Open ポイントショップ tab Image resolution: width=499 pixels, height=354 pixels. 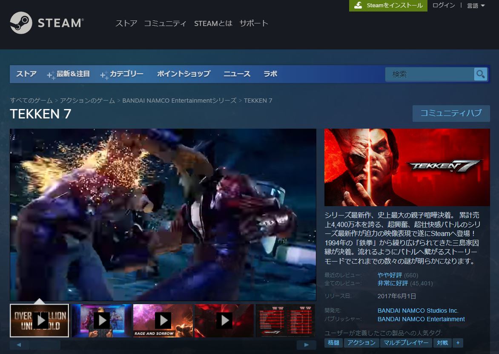pos(184,74)
